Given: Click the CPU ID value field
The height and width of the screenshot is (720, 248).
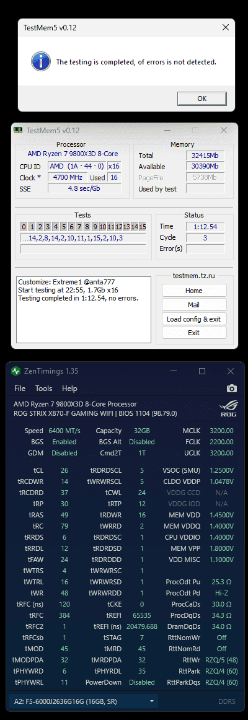Looking at the screenshot, I should (x=77, y=166).
